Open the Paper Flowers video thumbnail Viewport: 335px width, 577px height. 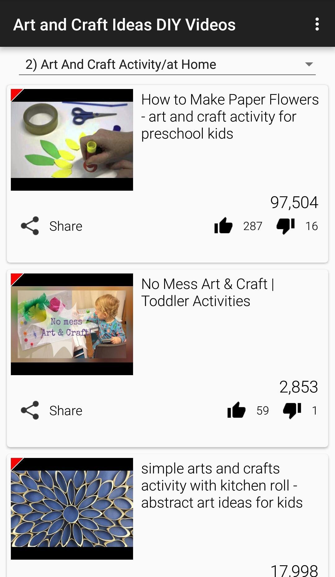click(x=72, y=140)
